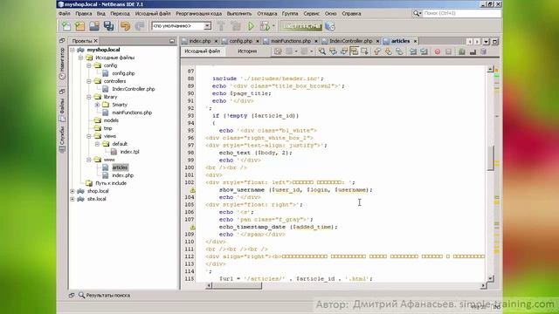Switch to index.php editor tab

click(200, 41)
